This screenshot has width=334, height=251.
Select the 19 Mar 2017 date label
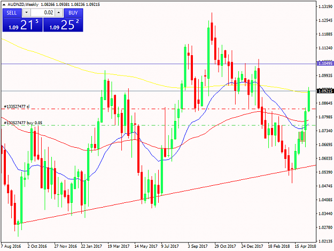(119, 246)
